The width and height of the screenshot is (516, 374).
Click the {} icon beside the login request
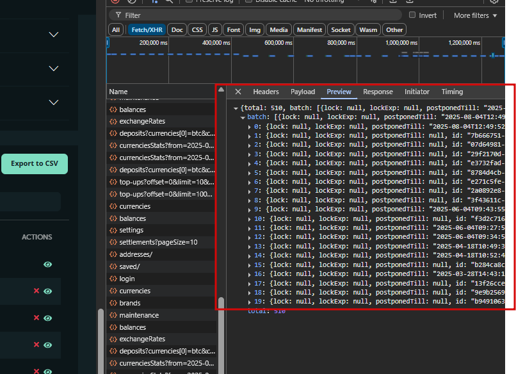point(113,279)
